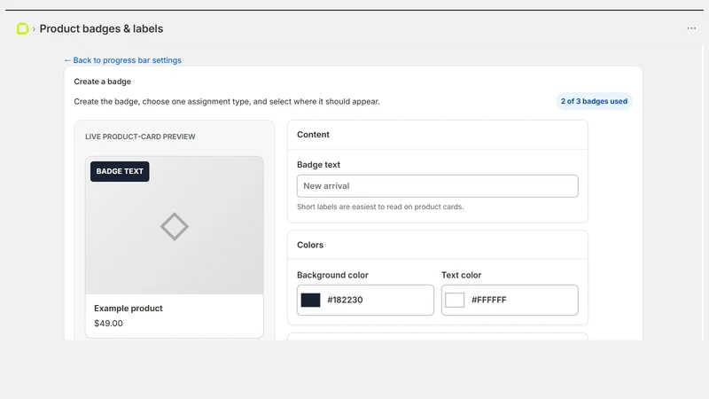Open the three-dot more options menu

pyautogui.click(x=691, y=28)
